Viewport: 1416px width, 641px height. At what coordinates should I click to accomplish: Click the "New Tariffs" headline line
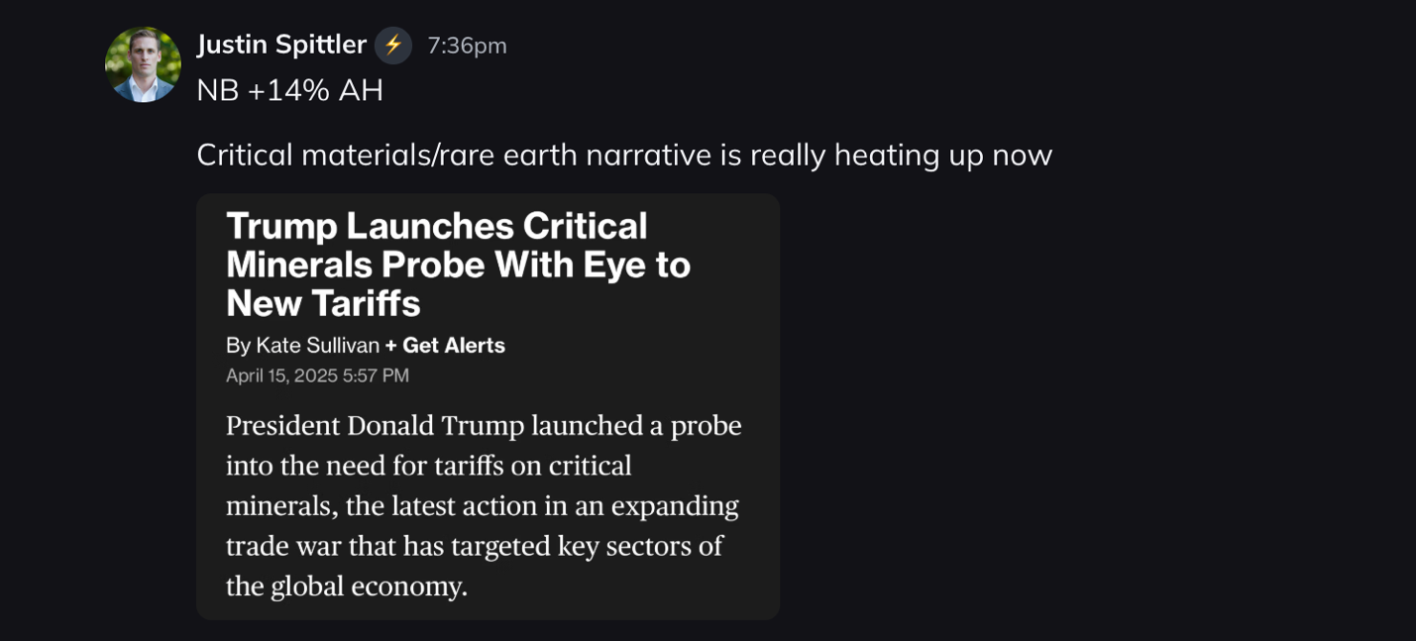click(x=323, y=303)
